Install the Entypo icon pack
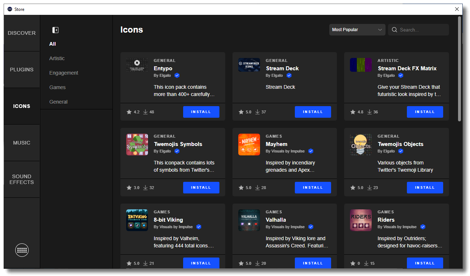Image resolution: width=470 pixels, height=276 pixels. 201,112
